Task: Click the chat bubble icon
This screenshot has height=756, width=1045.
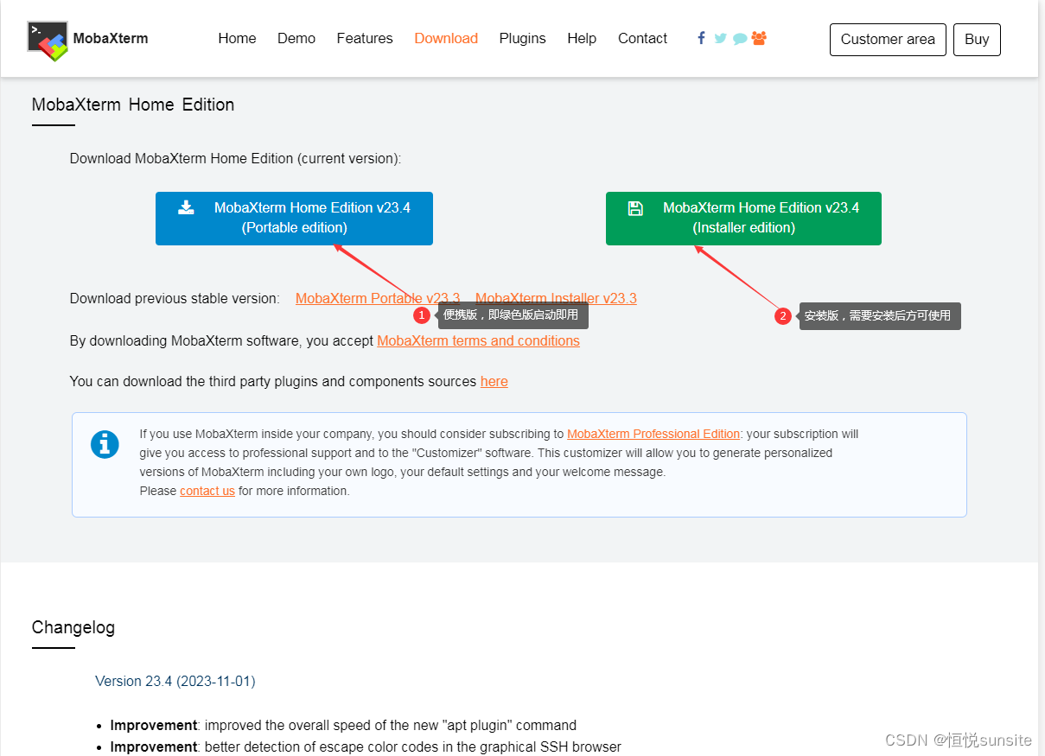Action: tap(740, 39)
